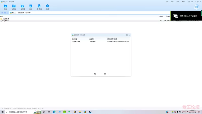Click the Windows taskbar search box
The width and height of the screenshot is (202, 114).
coord(23,112)
